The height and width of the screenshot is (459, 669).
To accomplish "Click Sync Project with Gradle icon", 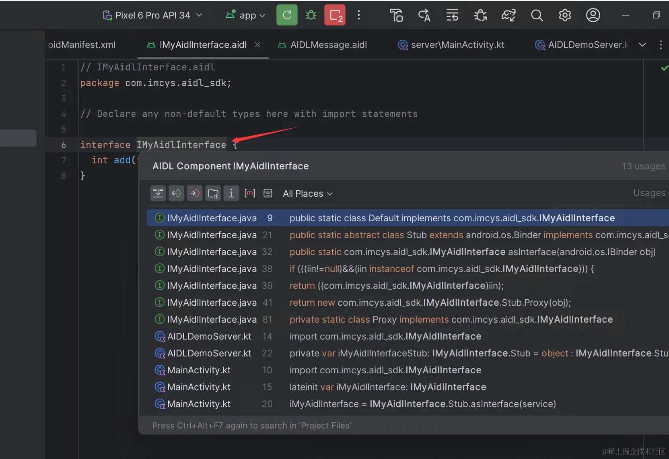I will tap(508, 15).
